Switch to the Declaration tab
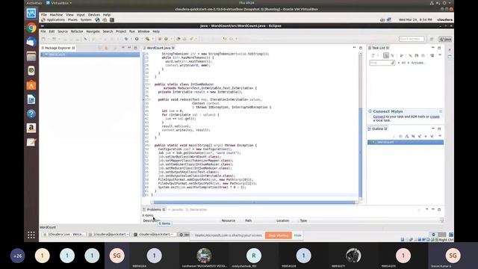This screenshot has width=478, height=269. click(196, 209)
